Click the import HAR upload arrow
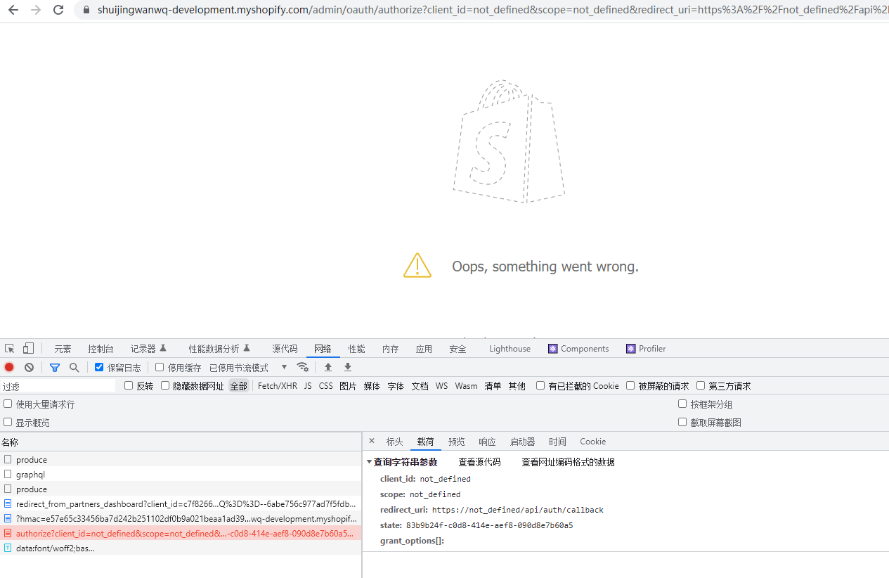889x578 pixels. (x=328, y=367)
